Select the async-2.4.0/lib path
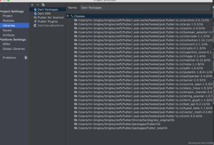This screenshot has width=214, height=145. point(141,28)
